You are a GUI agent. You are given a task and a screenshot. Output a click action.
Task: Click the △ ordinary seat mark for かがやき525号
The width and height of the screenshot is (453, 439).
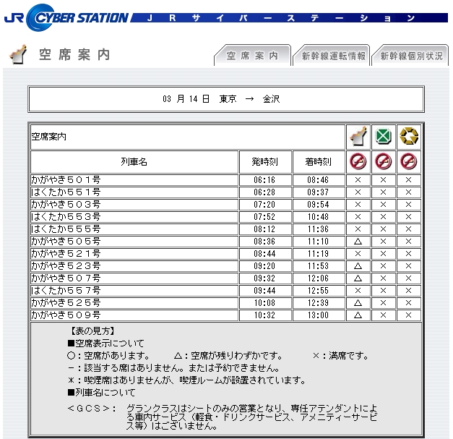pyautogui.click(x=358, y=303)
